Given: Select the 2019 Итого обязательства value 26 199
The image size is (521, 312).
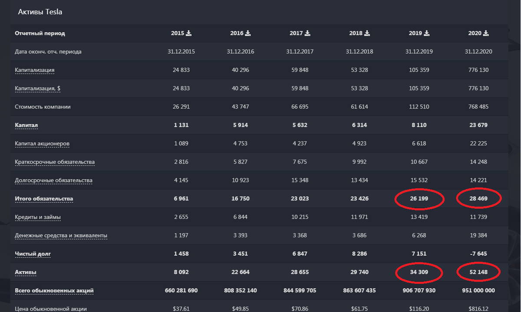Looking at the screenshot, I should 419,199.
